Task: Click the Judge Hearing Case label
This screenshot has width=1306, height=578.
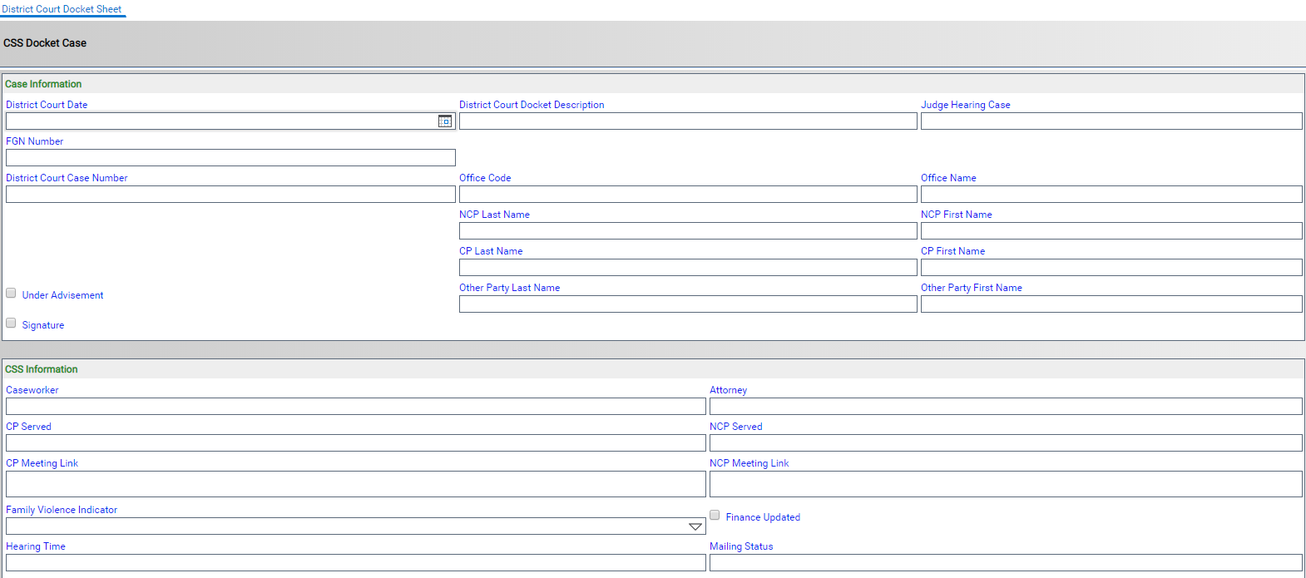Action: point(966,105)
